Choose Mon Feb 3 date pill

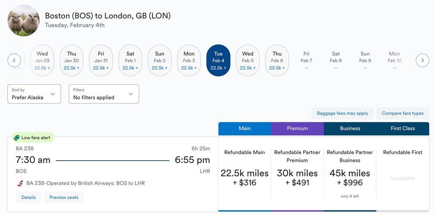[x=189, y=60]
